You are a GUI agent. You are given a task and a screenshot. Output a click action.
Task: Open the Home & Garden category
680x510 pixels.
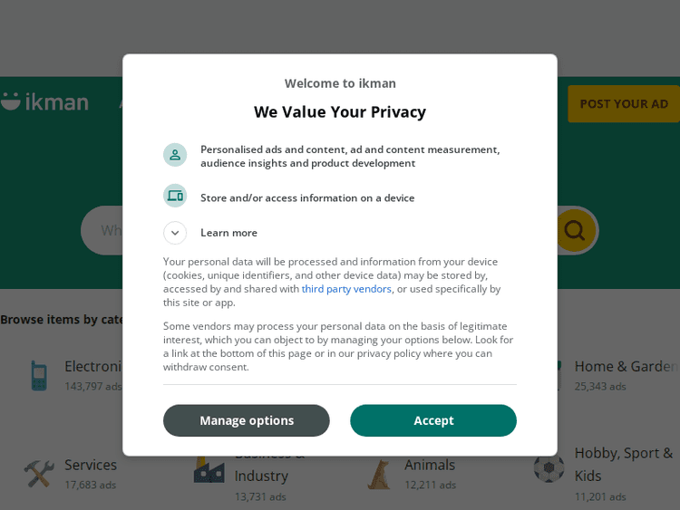coord(626,367)
